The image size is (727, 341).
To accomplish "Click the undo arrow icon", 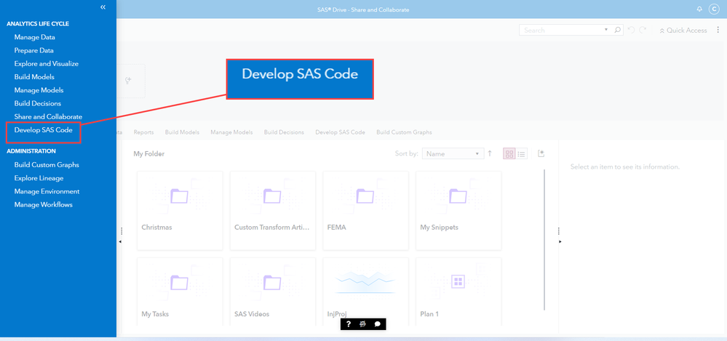I will [631, 30].
